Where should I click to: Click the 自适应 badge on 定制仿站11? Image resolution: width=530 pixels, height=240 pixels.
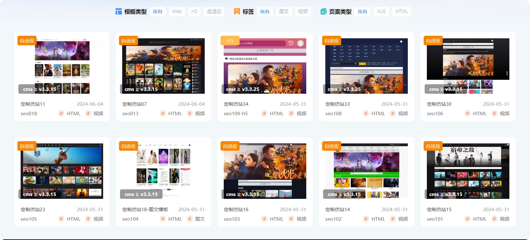tap(27, 41)
